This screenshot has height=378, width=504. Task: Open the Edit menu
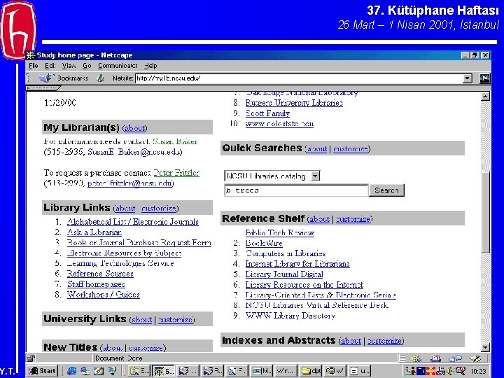[x=50, y=66]
